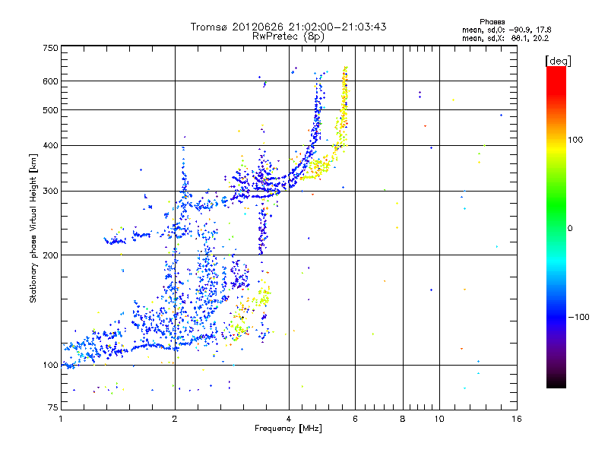Click the 'Stationary phase Virtual Height [km]' axis title
Screen dimensions: 608x456
click(33, 229)
